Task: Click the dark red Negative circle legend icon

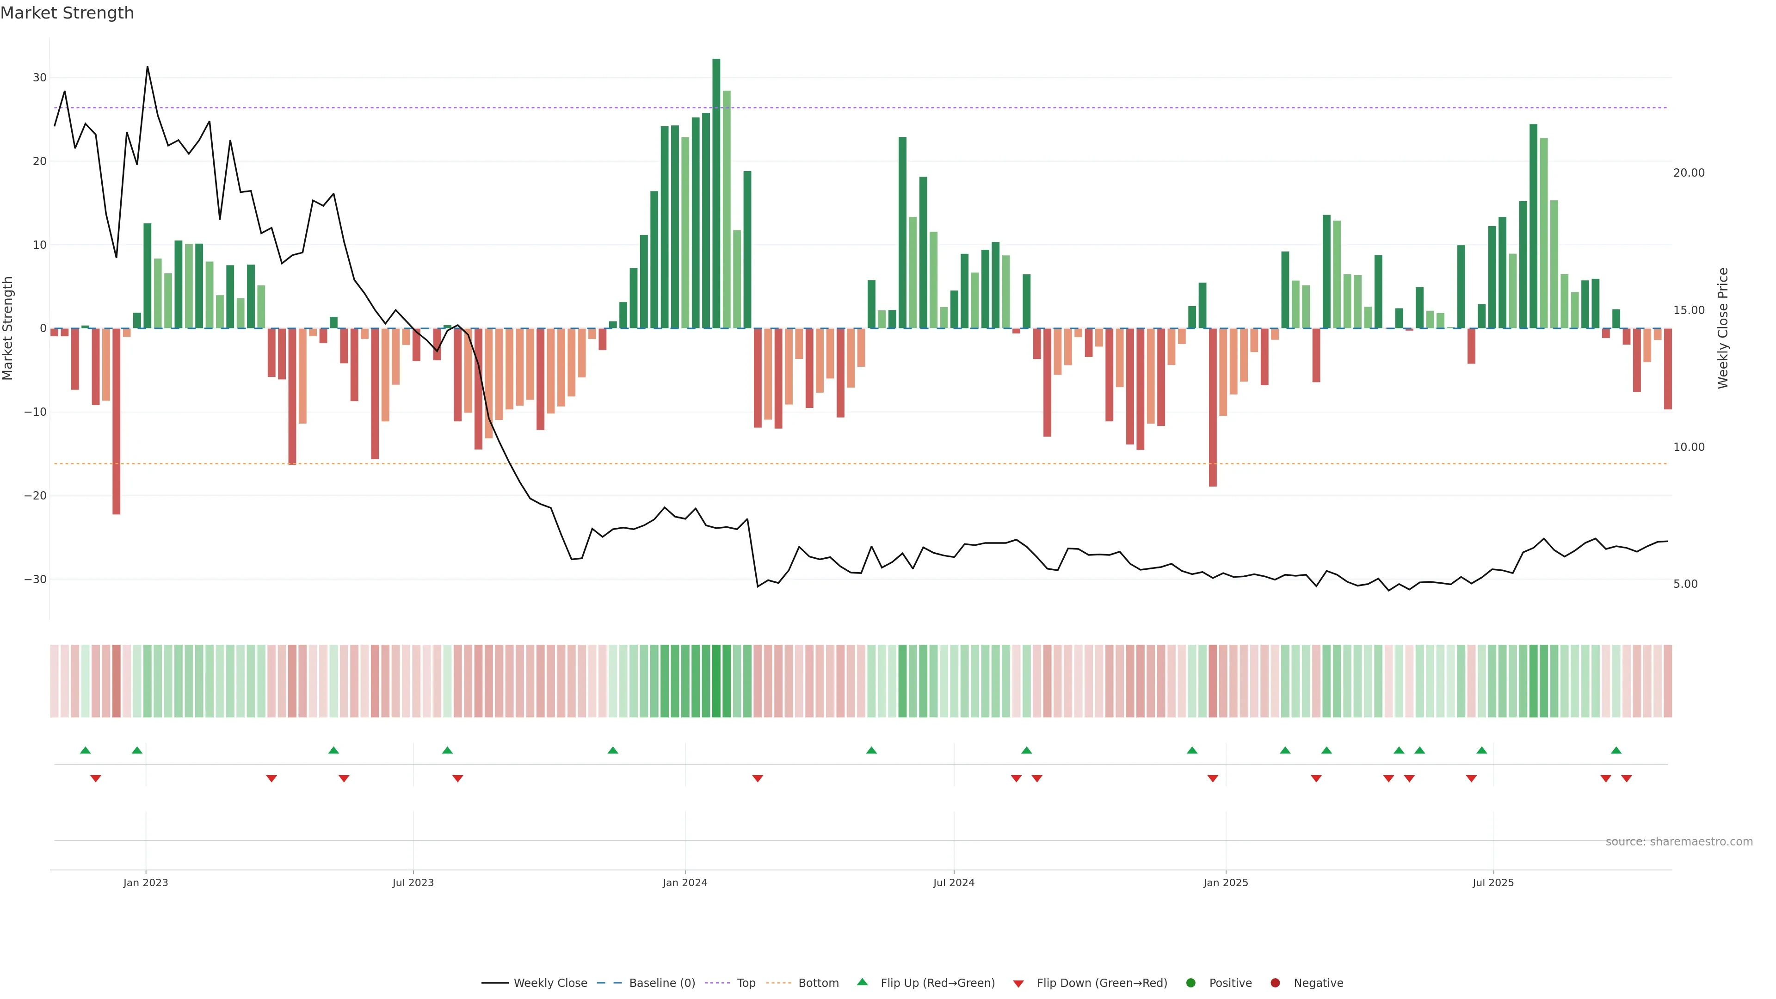Action: coord(1275,983)
